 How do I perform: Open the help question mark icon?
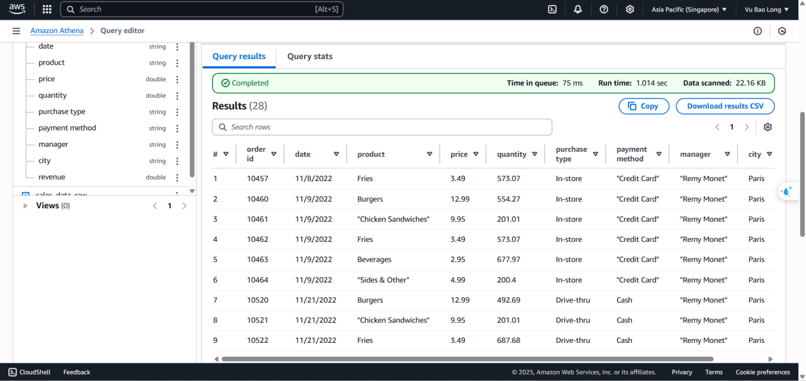[604, 10]
